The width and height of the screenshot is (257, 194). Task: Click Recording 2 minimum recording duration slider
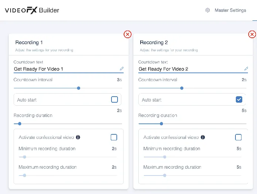coord(192,157)
